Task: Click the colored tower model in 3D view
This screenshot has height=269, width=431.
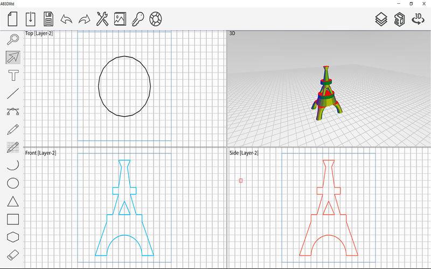Action: (326, 93)
